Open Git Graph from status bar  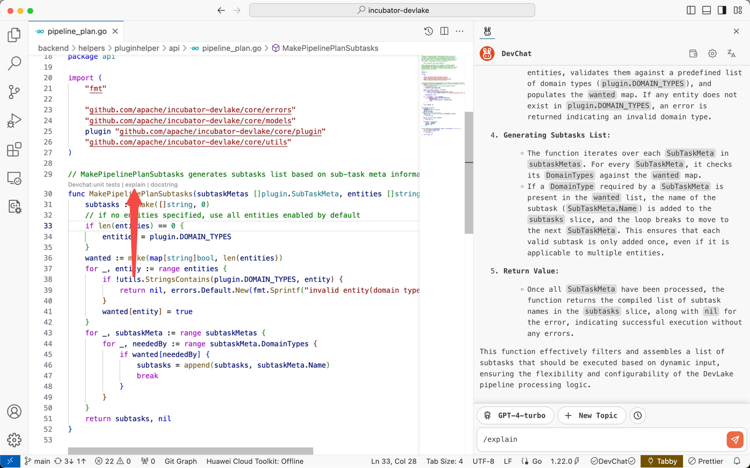(180, 461)
